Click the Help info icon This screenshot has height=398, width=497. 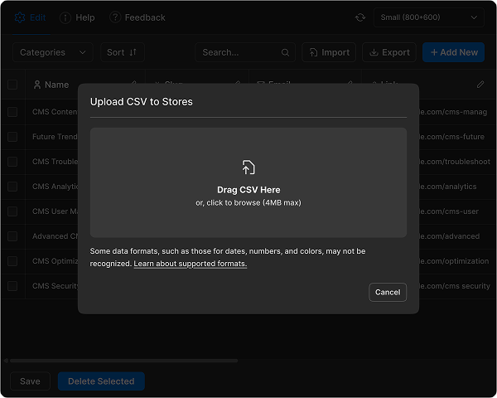click(x=65, y=17)
